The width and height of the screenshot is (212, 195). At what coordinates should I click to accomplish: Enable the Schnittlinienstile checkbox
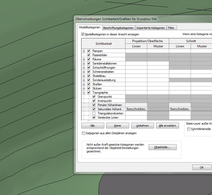point(189,129)
